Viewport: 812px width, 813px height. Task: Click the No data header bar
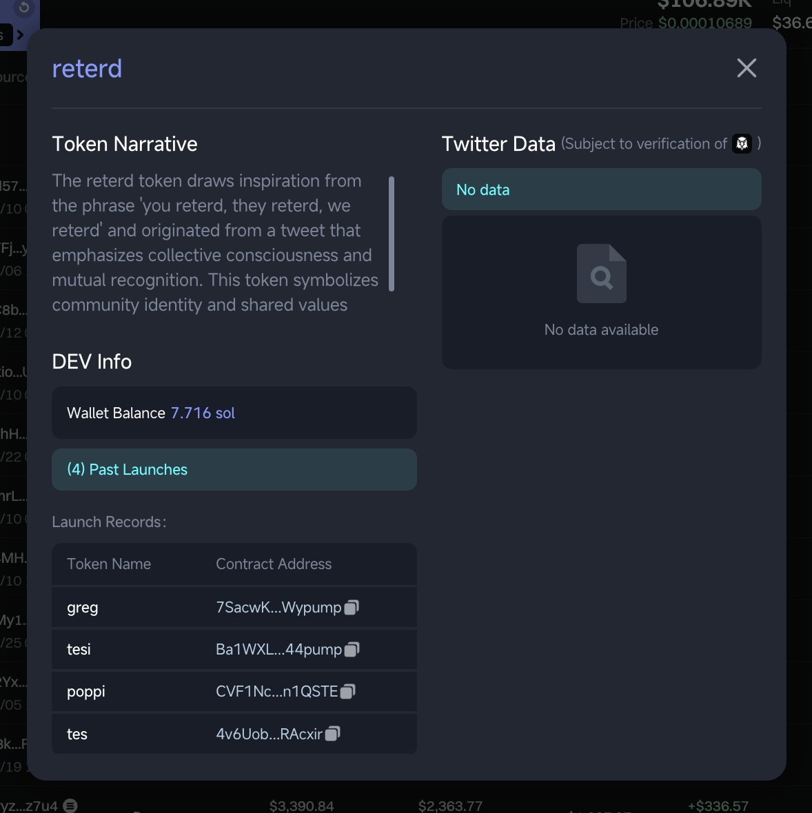point(601,189)
